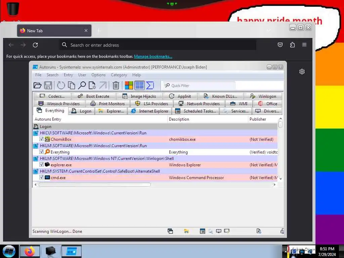Open the Entry menu in Autoruns

click(x=68, y=75)
